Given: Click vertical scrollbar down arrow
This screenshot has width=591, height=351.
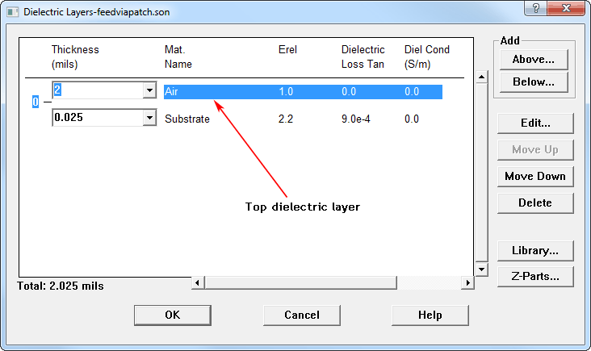Looking at the screenshot, I should [482, 270].
